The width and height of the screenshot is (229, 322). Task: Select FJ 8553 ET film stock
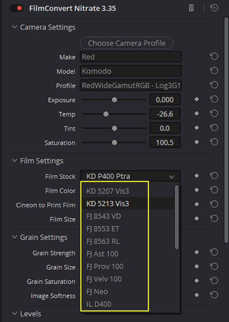[x=127, y=229]
